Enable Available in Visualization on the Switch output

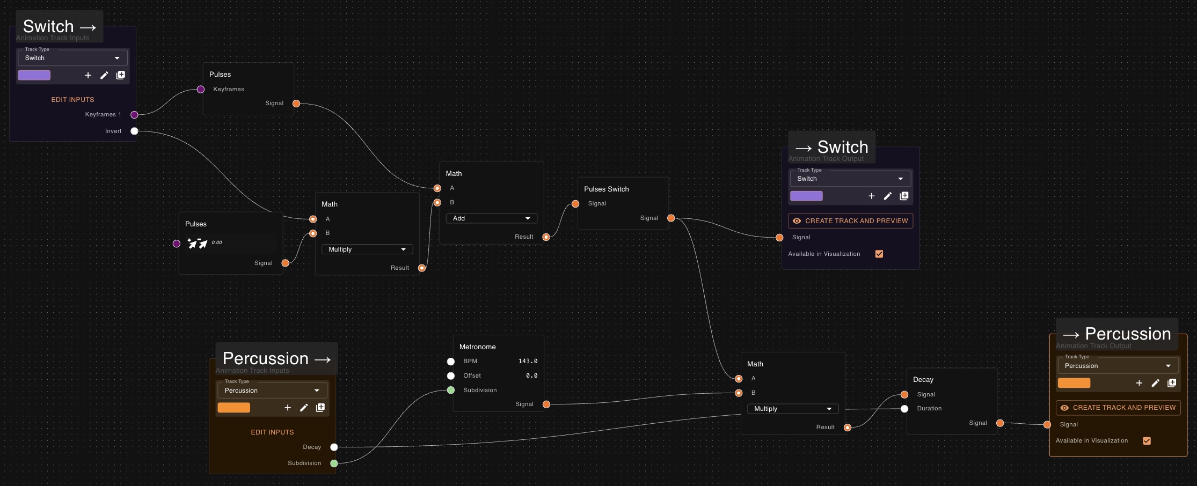879,253
